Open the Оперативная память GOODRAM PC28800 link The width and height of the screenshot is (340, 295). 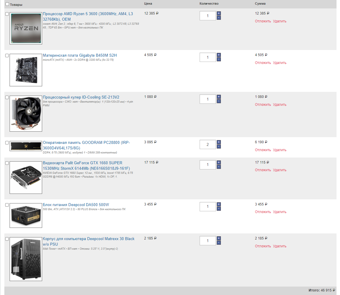[86, 145]
